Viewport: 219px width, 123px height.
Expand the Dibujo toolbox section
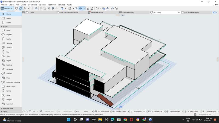5,112
